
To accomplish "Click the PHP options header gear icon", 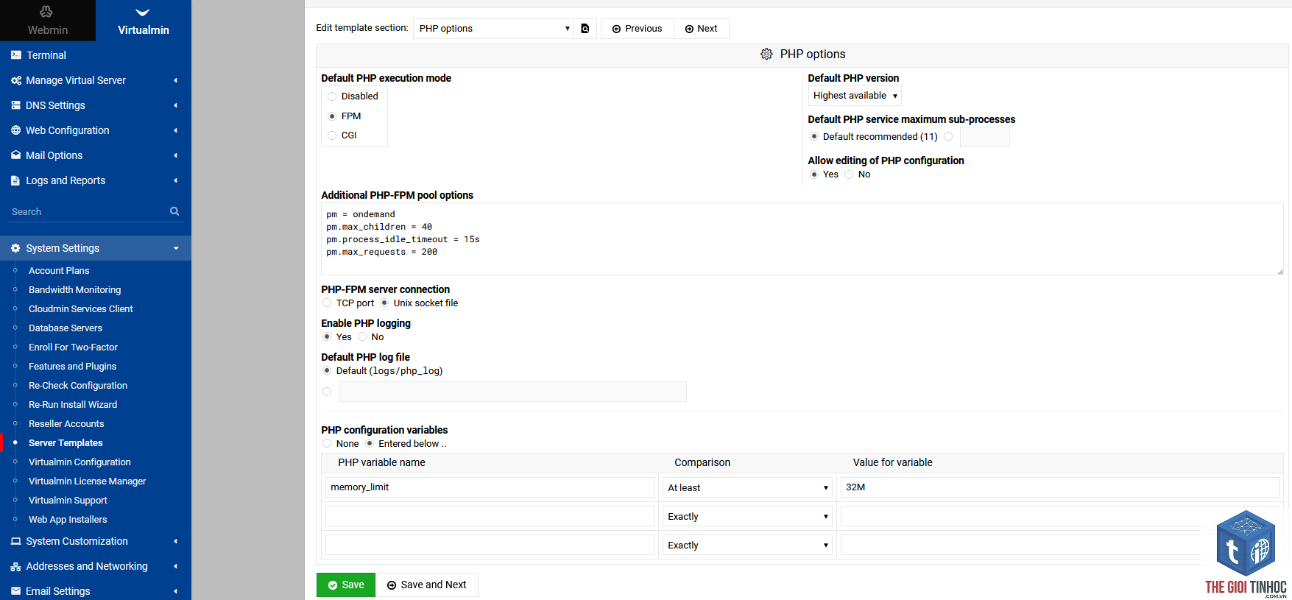I will click(x=766, y=54).
